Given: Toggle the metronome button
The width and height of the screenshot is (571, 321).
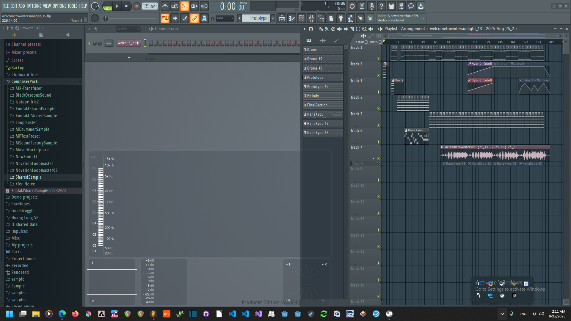Looking at the screenshot, I should (165, 6).
